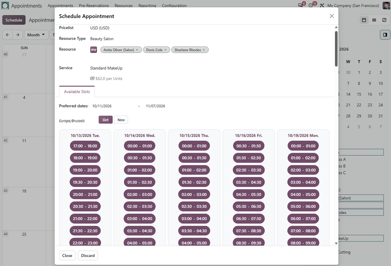Remove Doris Cole resource tag
Screen dimensions: 391x266
(165, 50)
